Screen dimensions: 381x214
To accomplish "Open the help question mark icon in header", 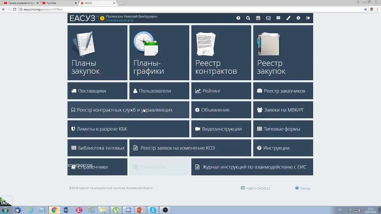I will pos(238,18).
